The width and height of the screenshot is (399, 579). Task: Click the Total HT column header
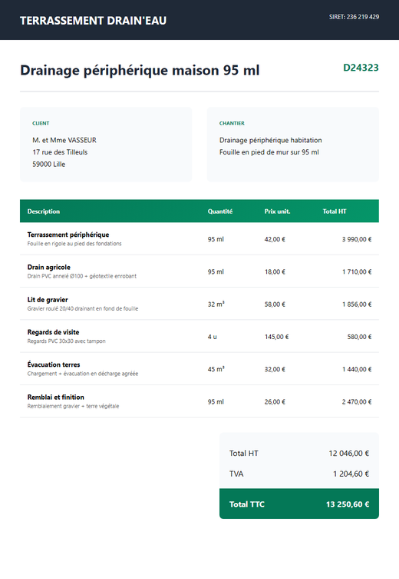coord(335,211)
